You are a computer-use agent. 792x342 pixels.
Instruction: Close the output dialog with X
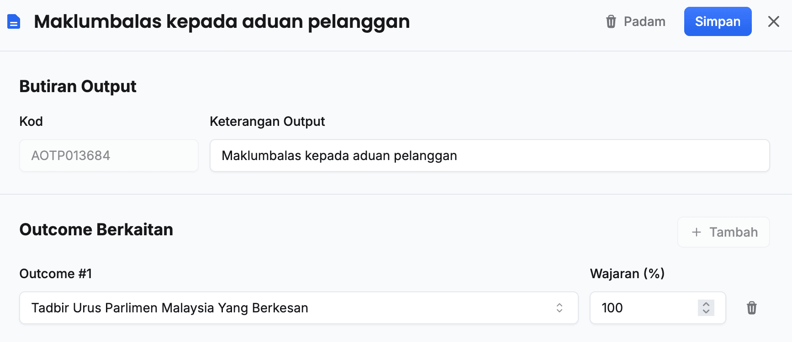point(773,21)
